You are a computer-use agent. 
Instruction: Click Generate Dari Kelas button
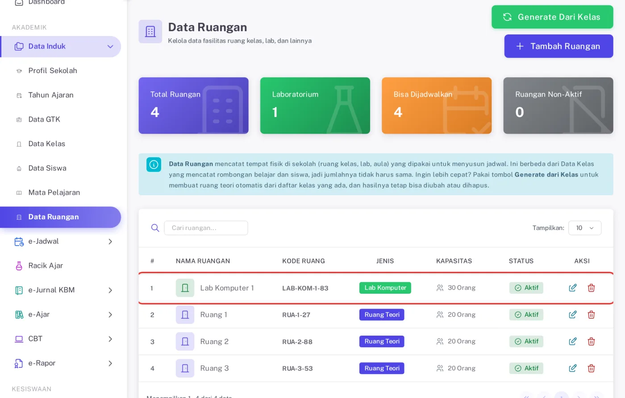[552, 17]
